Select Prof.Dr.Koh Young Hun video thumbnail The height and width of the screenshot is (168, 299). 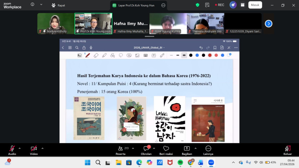click(x=93, y=23)
